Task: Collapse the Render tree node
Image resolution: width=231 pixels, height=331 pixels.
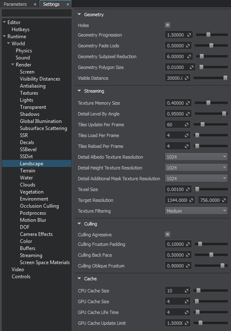Action: [x=12, y=64]
